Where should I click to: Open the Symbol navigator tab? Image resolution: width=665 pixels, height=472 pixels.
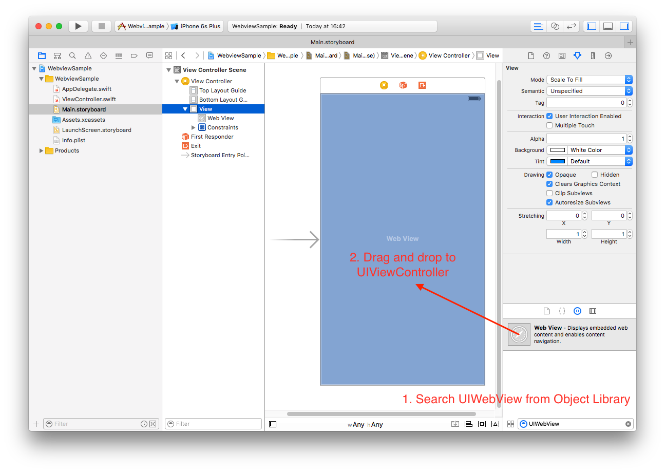coord(58,55)
